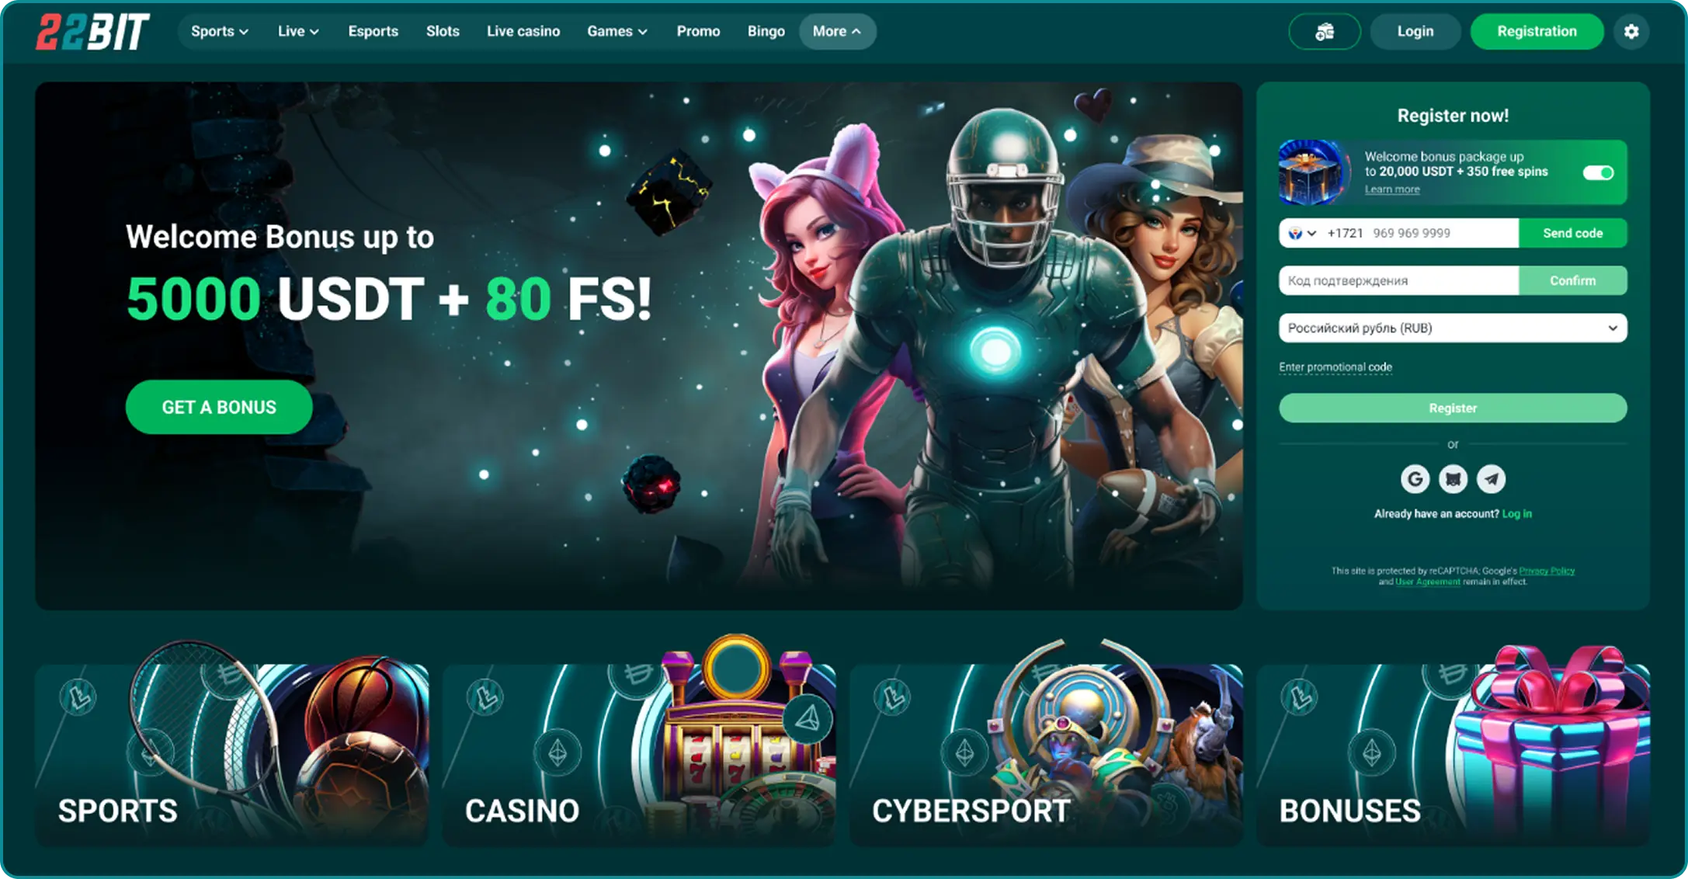Open the Esports menu item
Viewport: 1688px width, 879px height.
click(373, 32)
